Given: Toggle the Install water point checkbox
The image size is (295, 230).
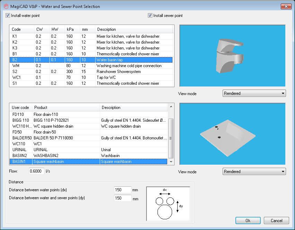Looking at the screenshot, I should (x=8, y=16).
